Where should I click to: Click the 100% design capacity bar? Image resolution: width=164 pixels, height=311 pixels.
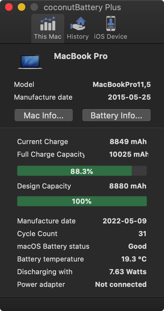(82, 201)
